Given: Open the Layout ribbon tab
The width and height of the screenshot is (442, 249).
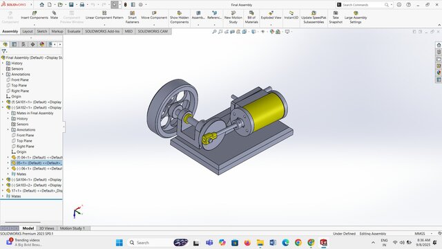Looking at the screenshot, I should pos(28,31).
